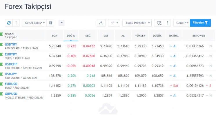Toggle the green flag on GBPUSD row

click(1, 94)
